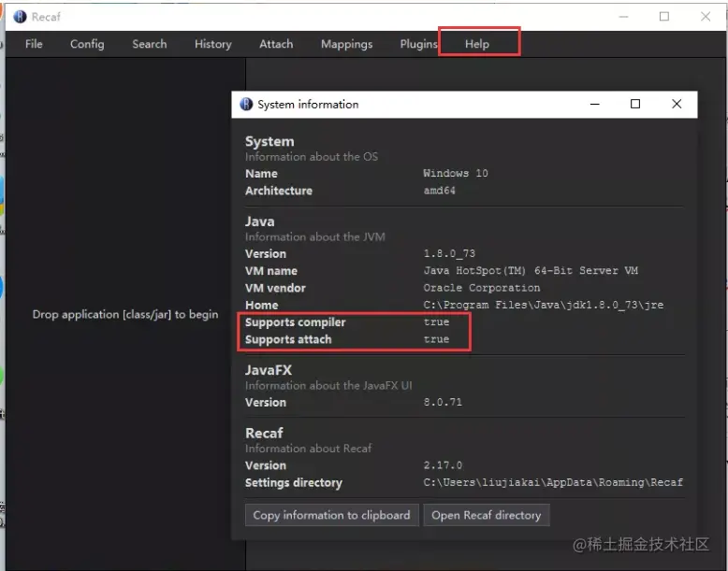728x571 pixels.
Task: Click the 'System' section heading
Action: (x=269, y=141)
